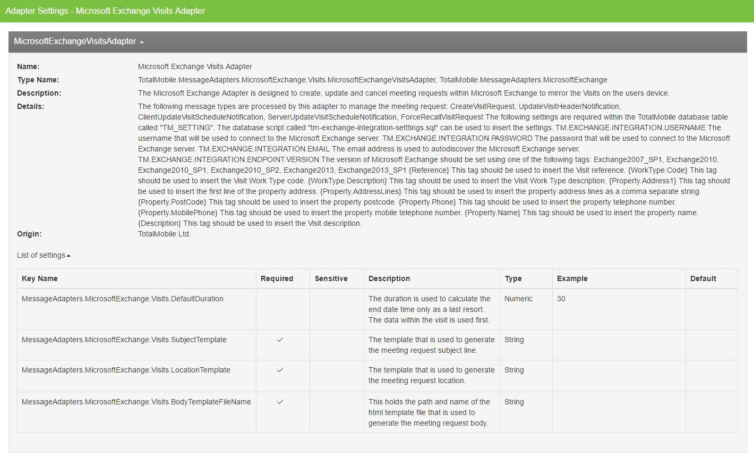This screenshot has width=754, height=457.
Task: Click the Name value Microsoft Exchange Visits Adapter
Action: (195, 66)
